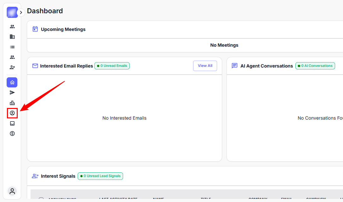Open the group icon above the add-person icon
343x202 pixels.
click(x=12, y=57)
